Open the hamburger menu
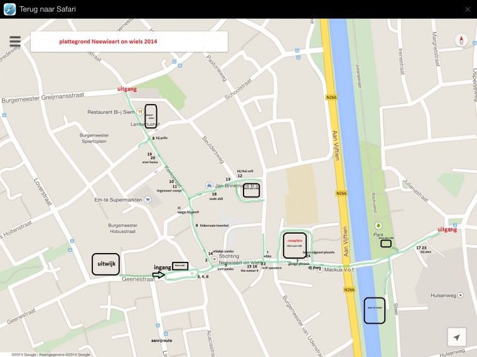This screenshot has height=357, width=477. click(15, 41)
